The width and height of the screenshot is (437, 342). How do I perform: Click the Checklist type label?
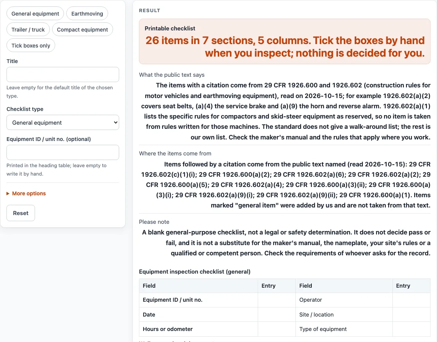(x=25, y=109)
